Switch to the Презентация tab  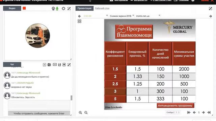(84, 8)
